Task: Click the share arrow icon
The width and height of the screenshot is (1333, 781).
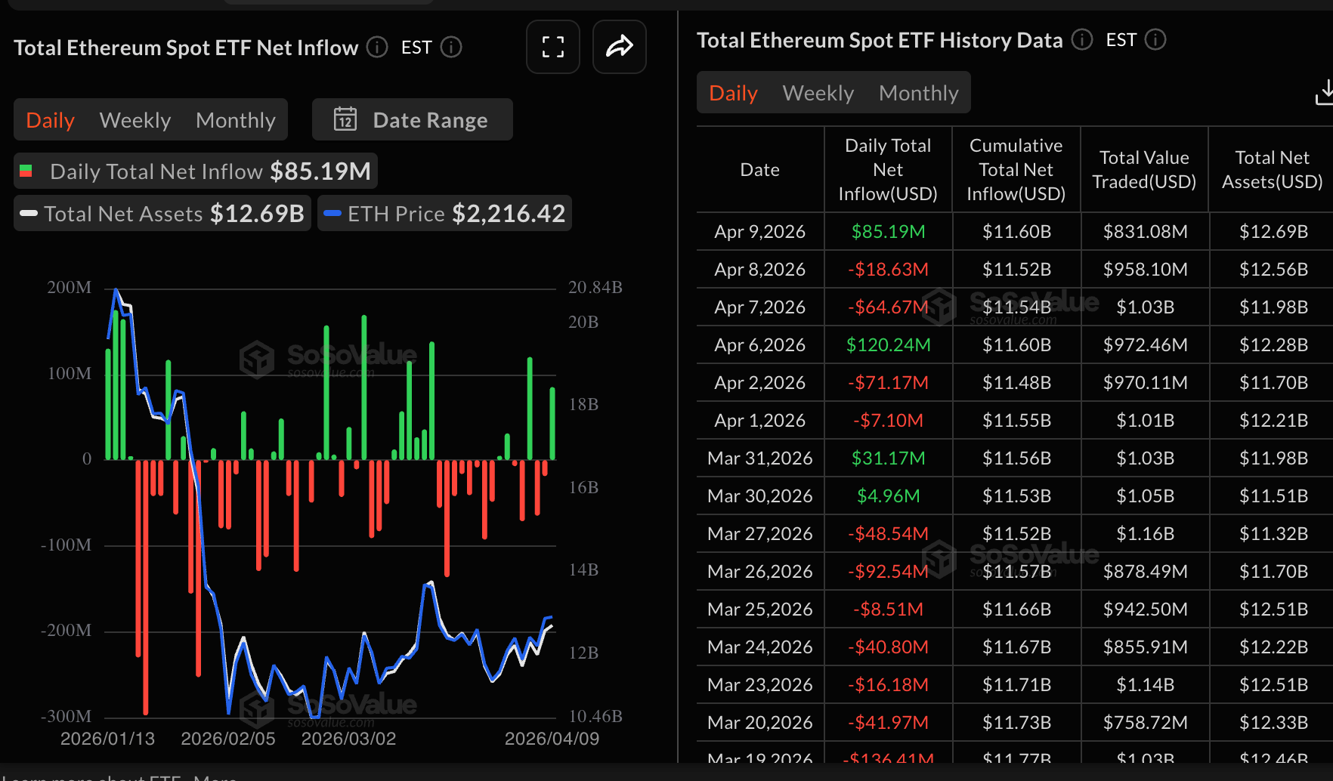Action: point(619,47)
